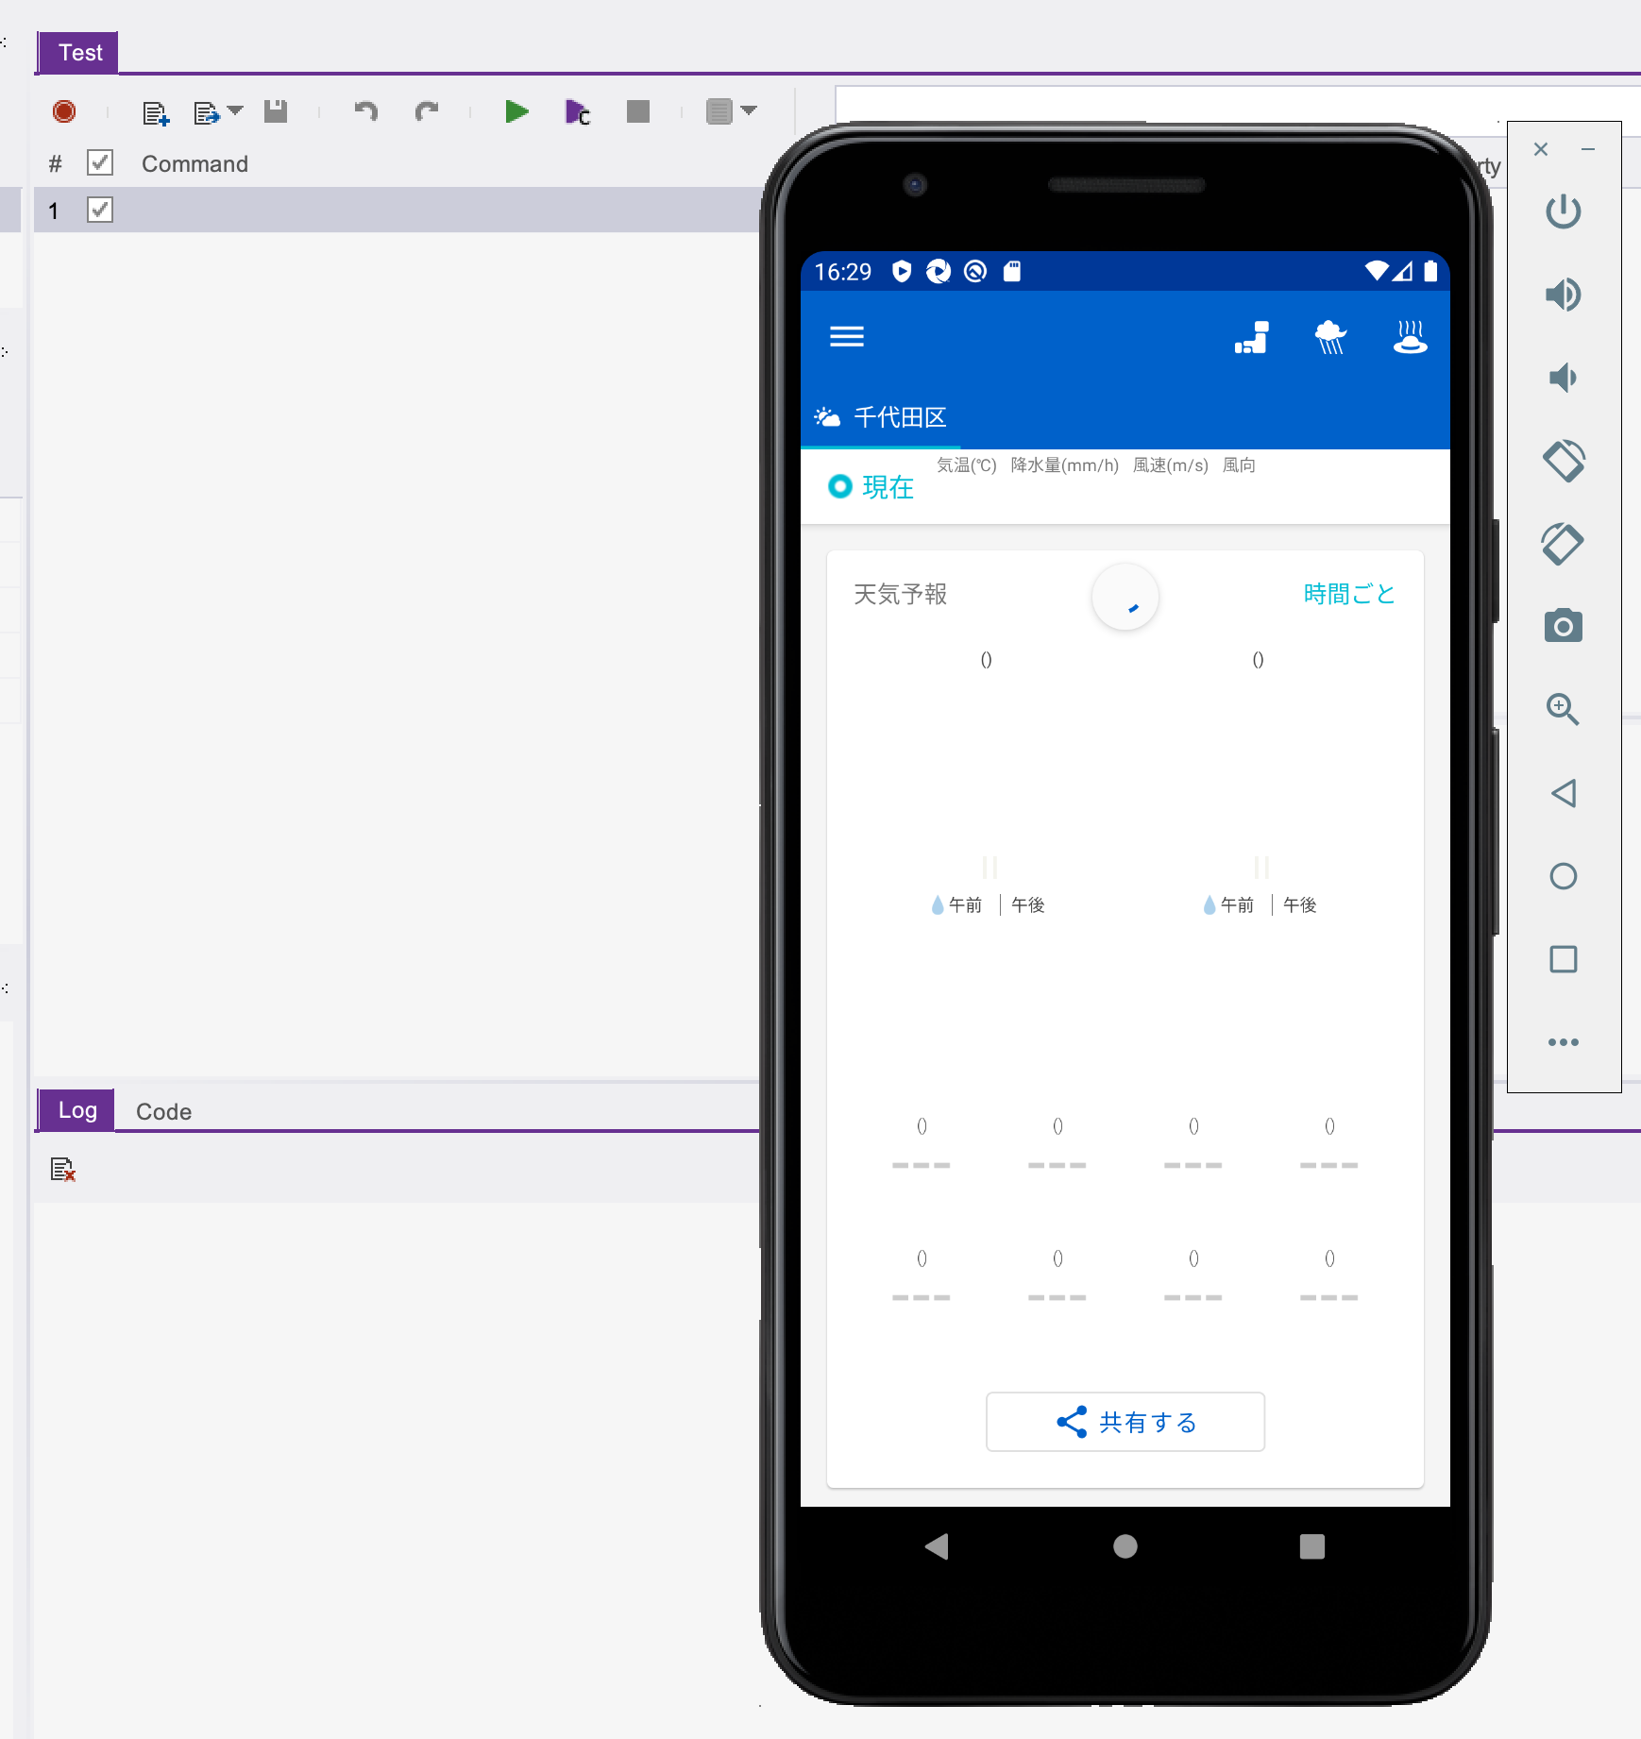This screenshot has width=1641, height=1739.
Task: Raise the emulator volume
Action: pos(1564,295)
